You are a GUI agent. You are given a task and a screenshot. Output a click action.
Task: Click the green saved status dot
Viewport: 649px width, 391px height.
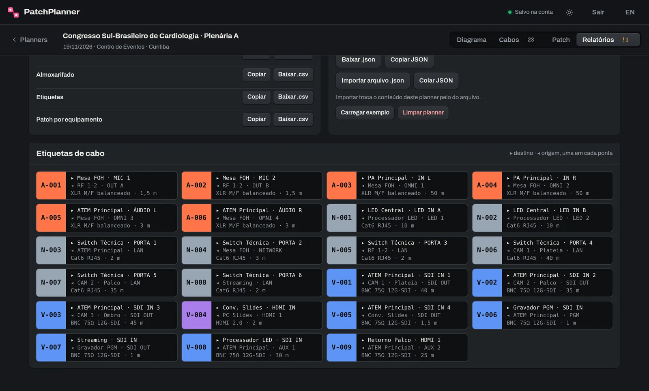510,12
